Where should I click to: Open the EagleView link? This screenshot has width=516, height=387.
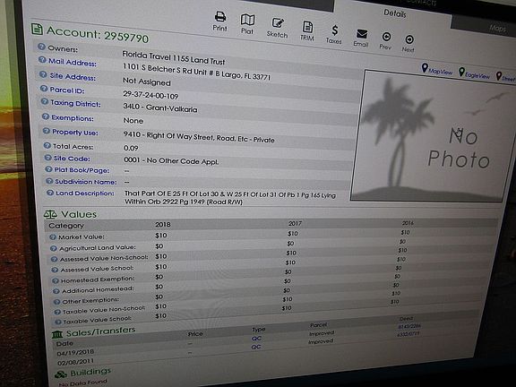point(474,73)
